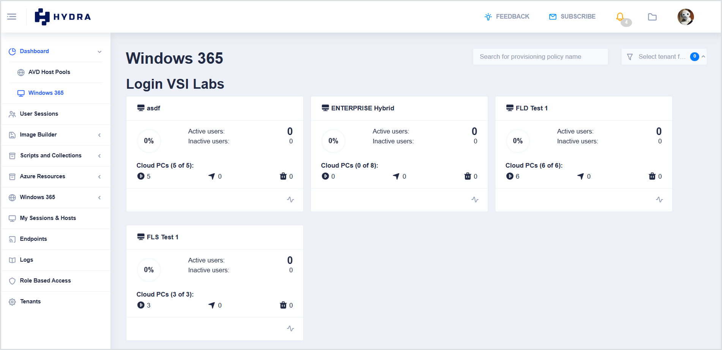Click the 0% usage circle on FLD Test 1
This screenshot has width=722, height=350.
518,141
